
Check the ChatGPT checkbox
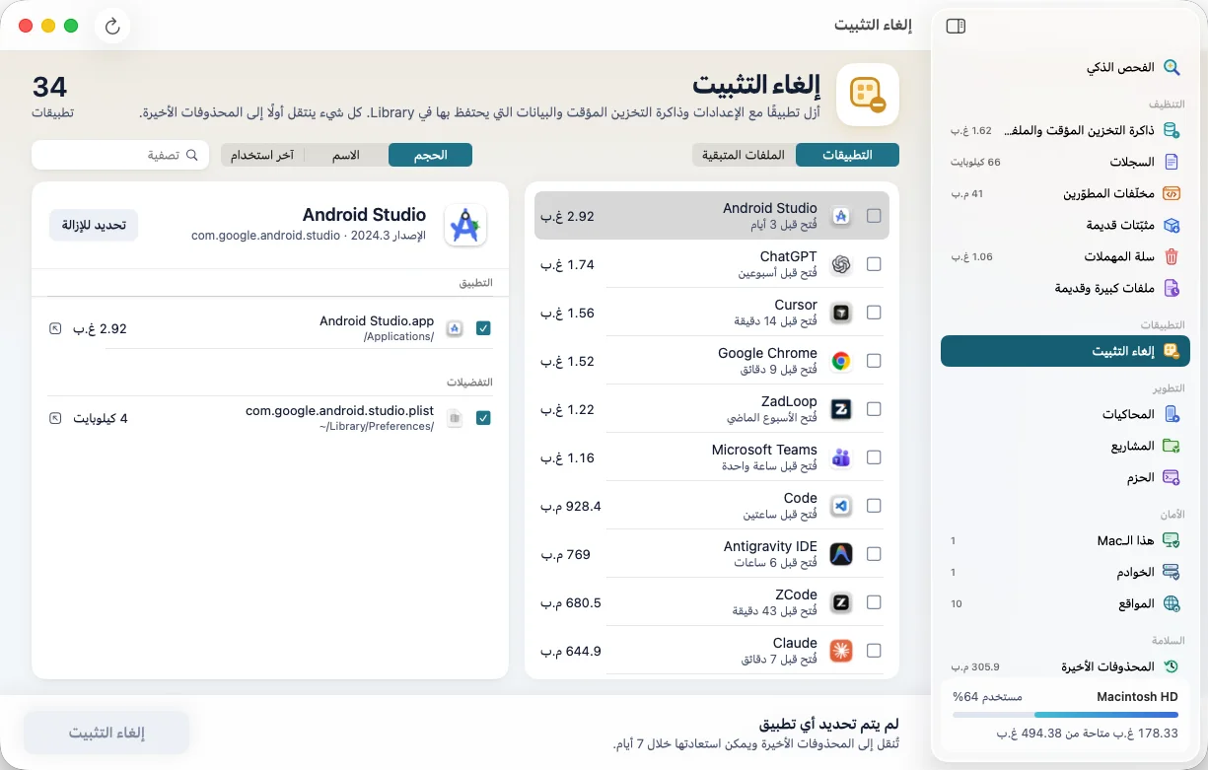[874, 264]
